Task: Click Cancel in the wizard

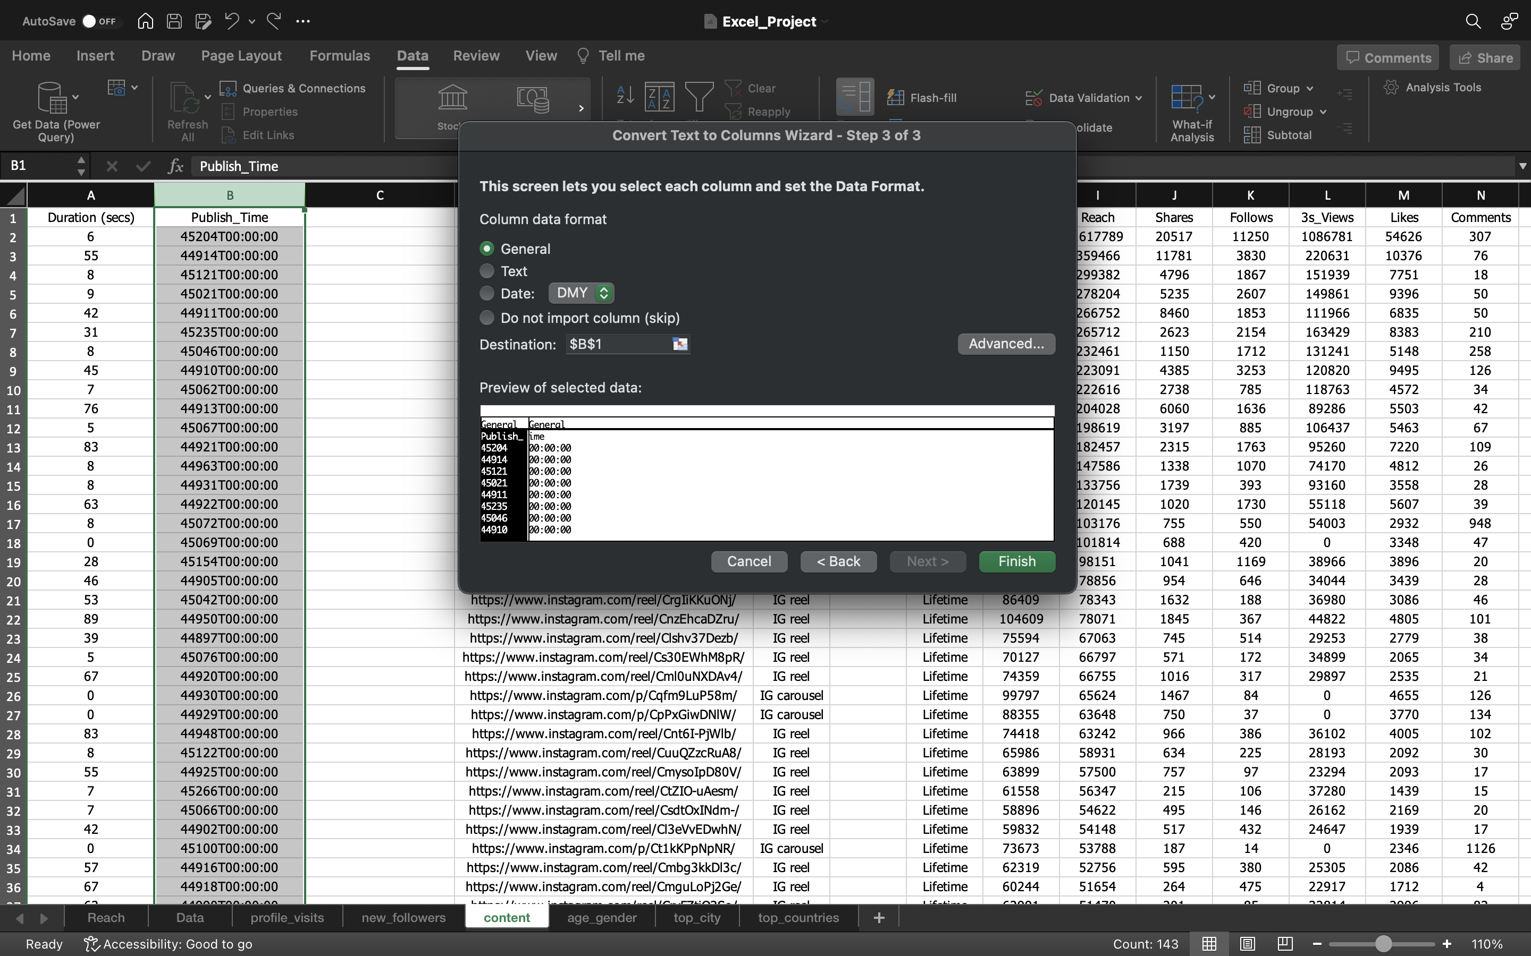Action: [749, 561]
